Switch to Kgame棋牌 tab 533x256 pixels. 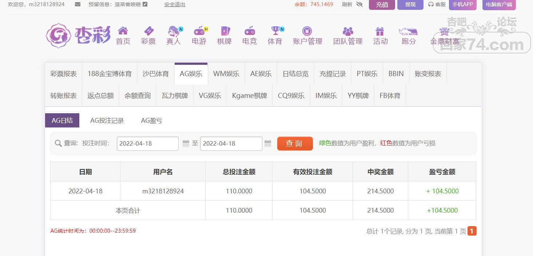250,95
